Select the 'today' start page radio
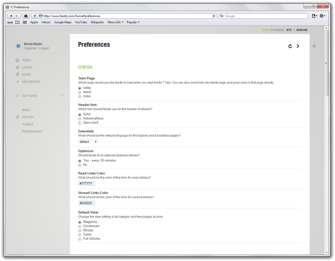The image size is (335, 261). tap(80, 88)
